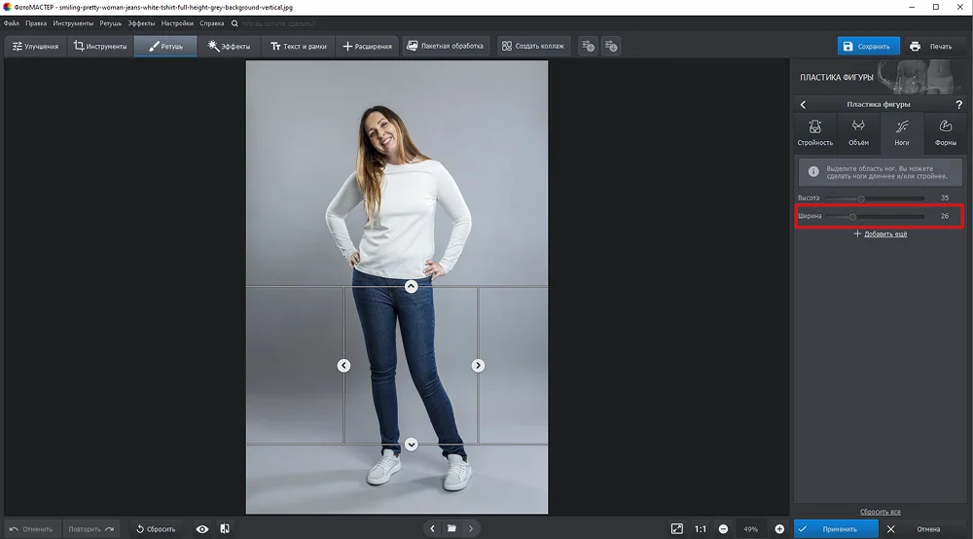Select the Объём tool

858,132
